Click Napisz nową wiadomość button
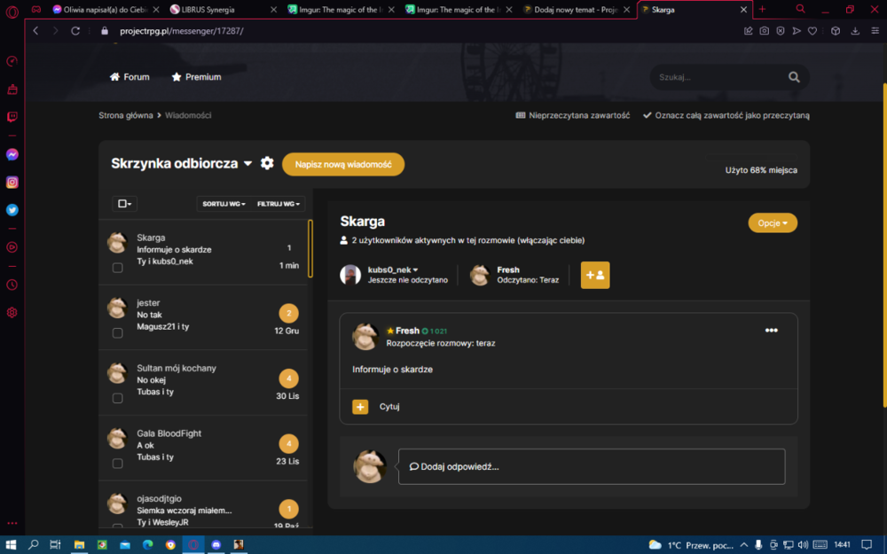887x554 pixels. (343, 165)
